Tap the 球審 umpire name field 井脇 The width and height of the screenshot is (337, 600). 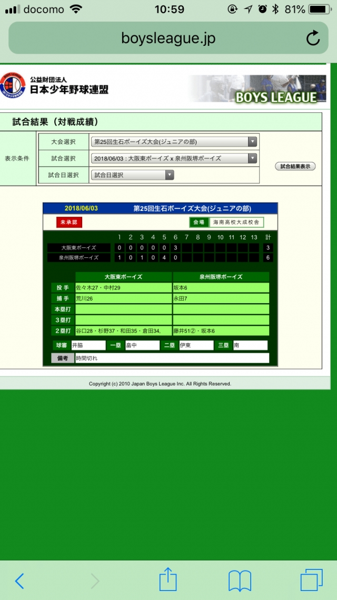(88, 345)
